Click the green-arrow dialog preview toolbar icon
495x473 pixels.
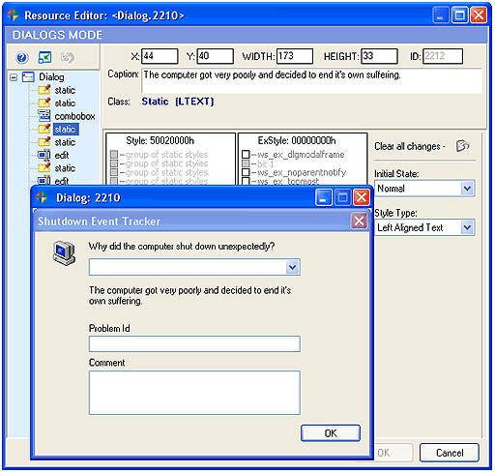(44, 58)
